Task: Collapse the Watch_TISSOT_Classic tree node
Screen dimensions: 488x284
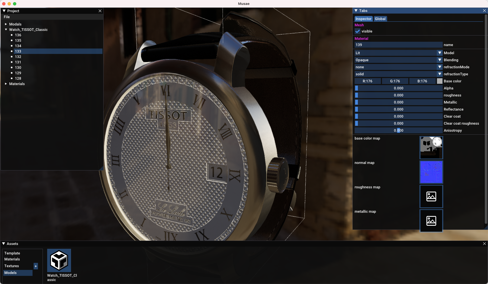Action: tap(6, 30)
